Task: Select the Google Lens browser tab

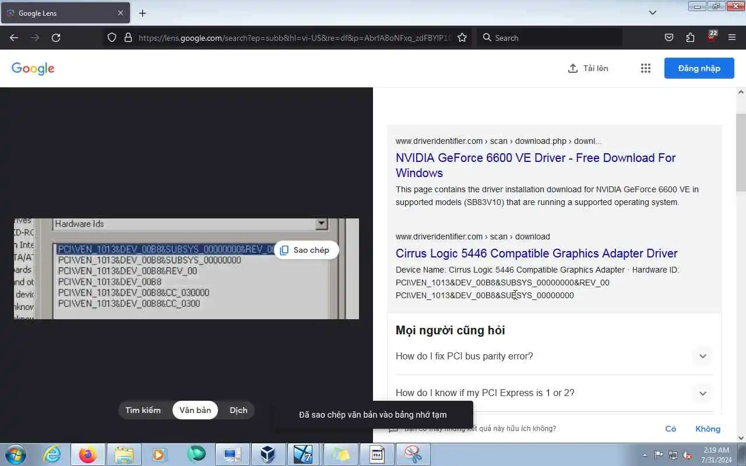Action: click(64, 13)
